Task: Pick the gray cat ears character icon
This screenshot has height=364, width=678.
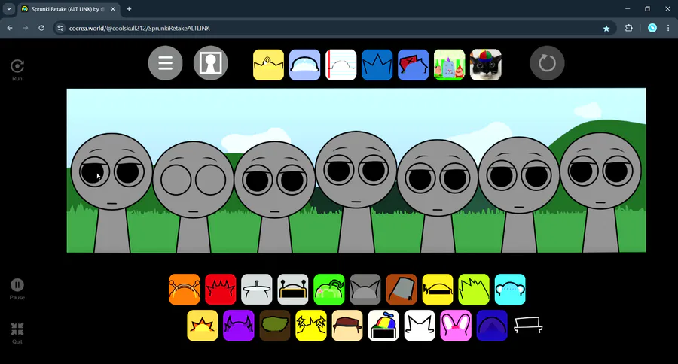Action: point(365,290)
